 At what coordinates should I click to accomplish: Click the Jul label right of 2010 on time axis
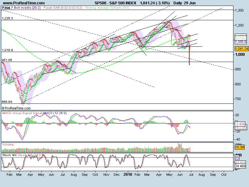[x=191, y=175]
